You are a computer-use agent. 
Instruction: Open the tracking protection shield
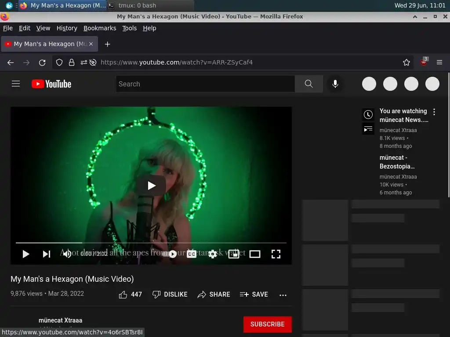click(x=59, y=62)
